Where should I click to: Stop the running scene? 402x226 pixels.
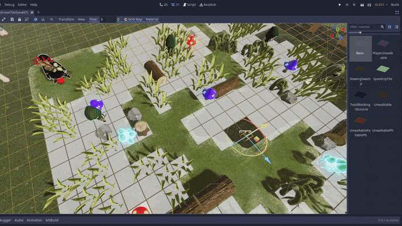[x=354, y=5]
